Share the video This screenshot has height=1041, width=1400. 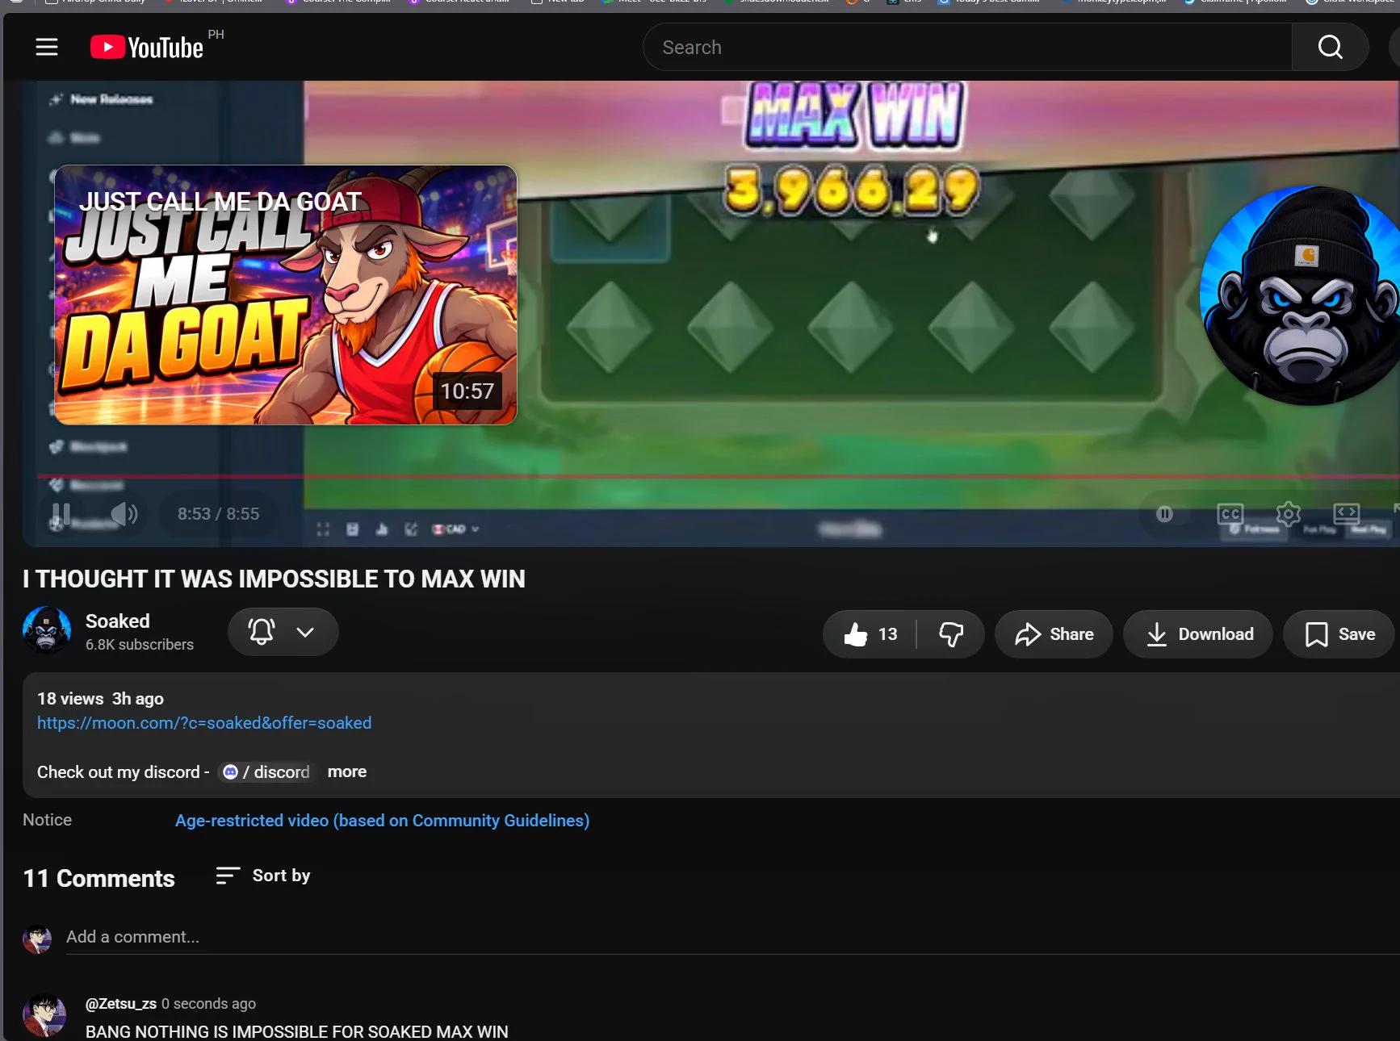pyautogui.click(x=1054, y=634)
